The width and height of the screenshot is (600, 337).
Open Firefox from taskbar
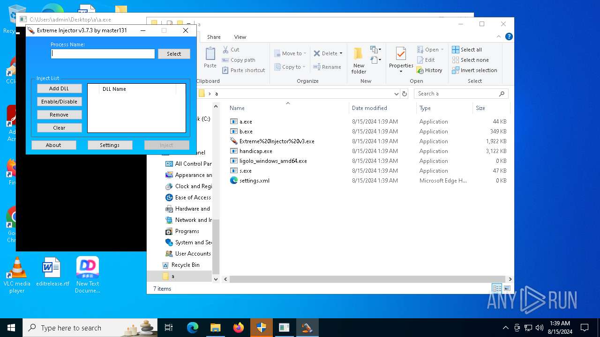pos(239,328)
